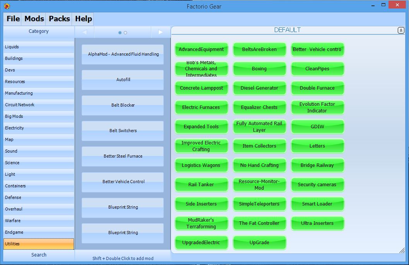409x265 pixels.
Task: Click the Concrete Lamppost button
Action: (x=201, y=88)
